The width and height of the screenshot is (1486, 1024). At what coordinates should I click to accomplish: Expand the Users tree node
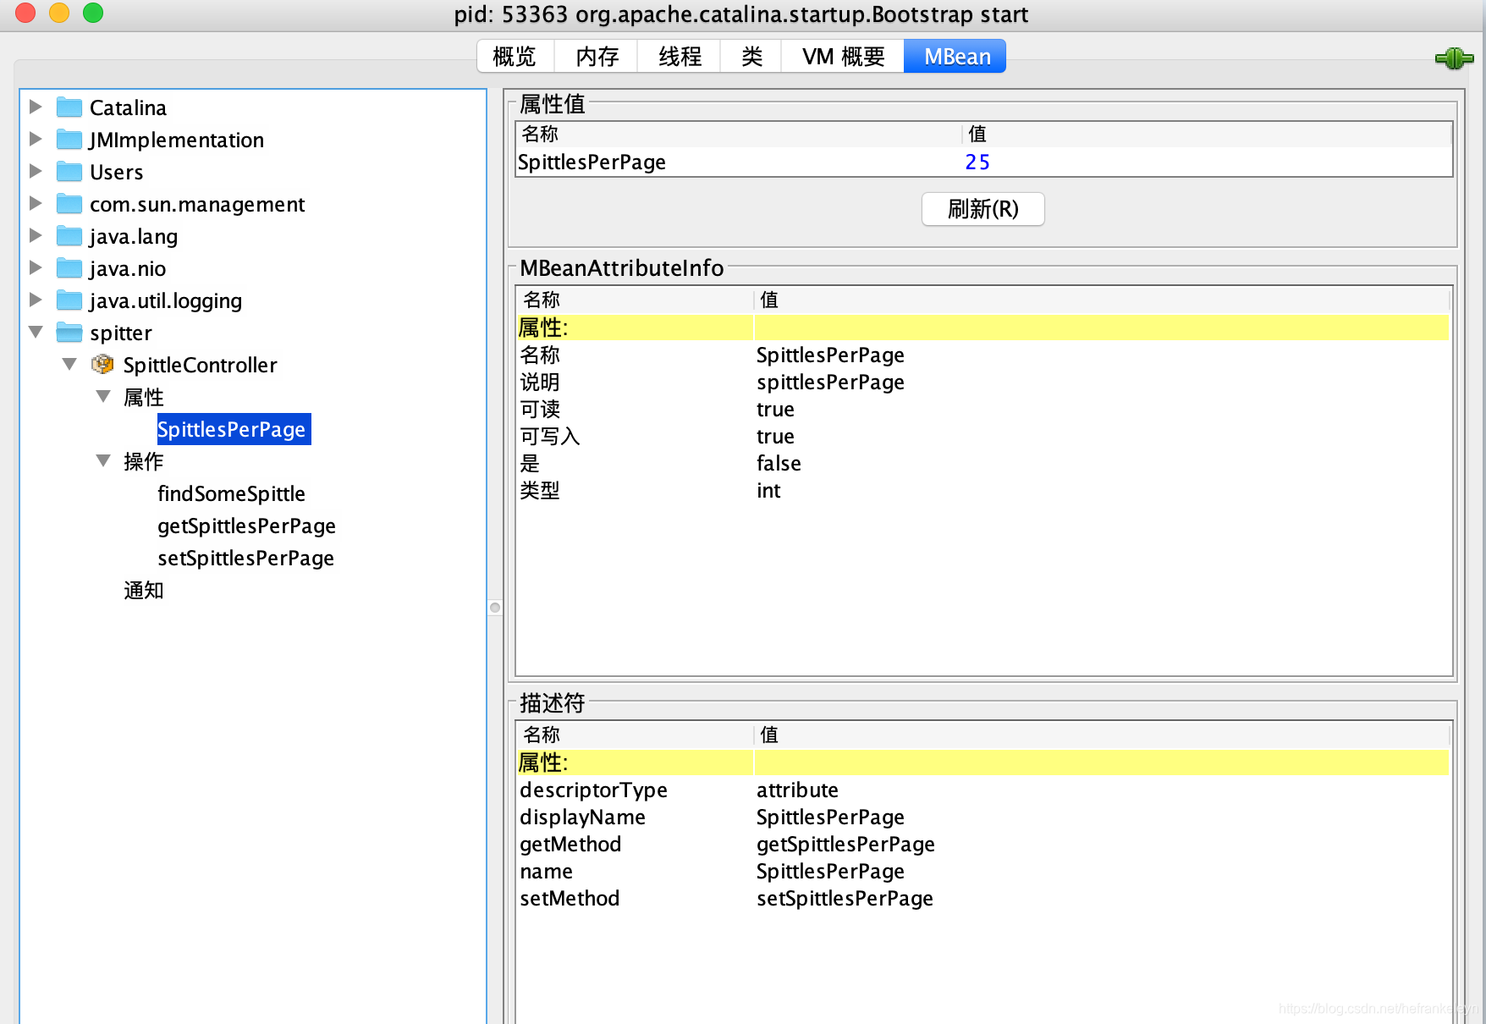coord(36,171)
